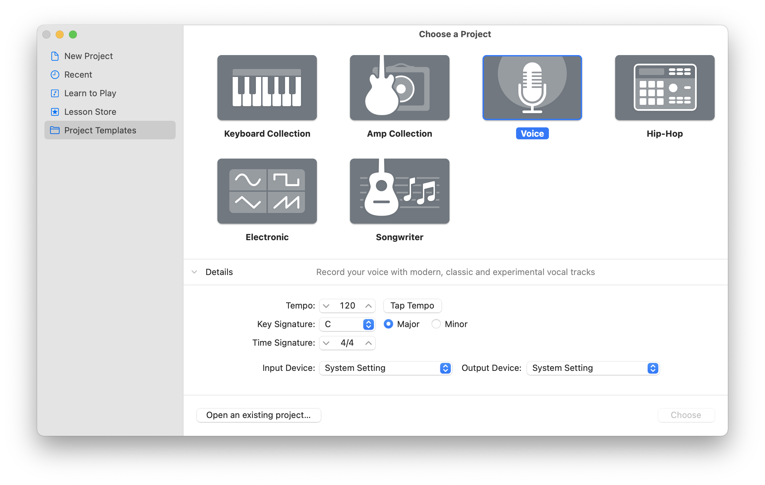
Task: Open the Output Device selector
Action: [652, 368]
